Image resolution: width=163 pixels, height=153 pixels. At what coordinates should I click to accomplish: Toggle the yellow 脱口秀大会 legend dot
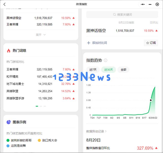39,141
